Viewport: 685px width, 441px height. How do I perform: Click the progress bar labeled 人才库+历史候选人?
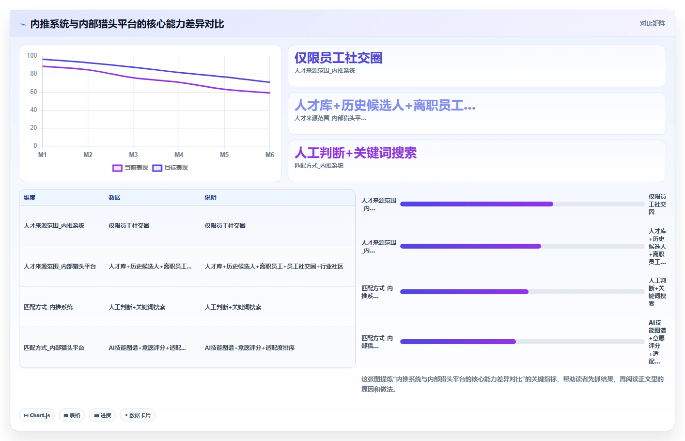pos(522,246)
